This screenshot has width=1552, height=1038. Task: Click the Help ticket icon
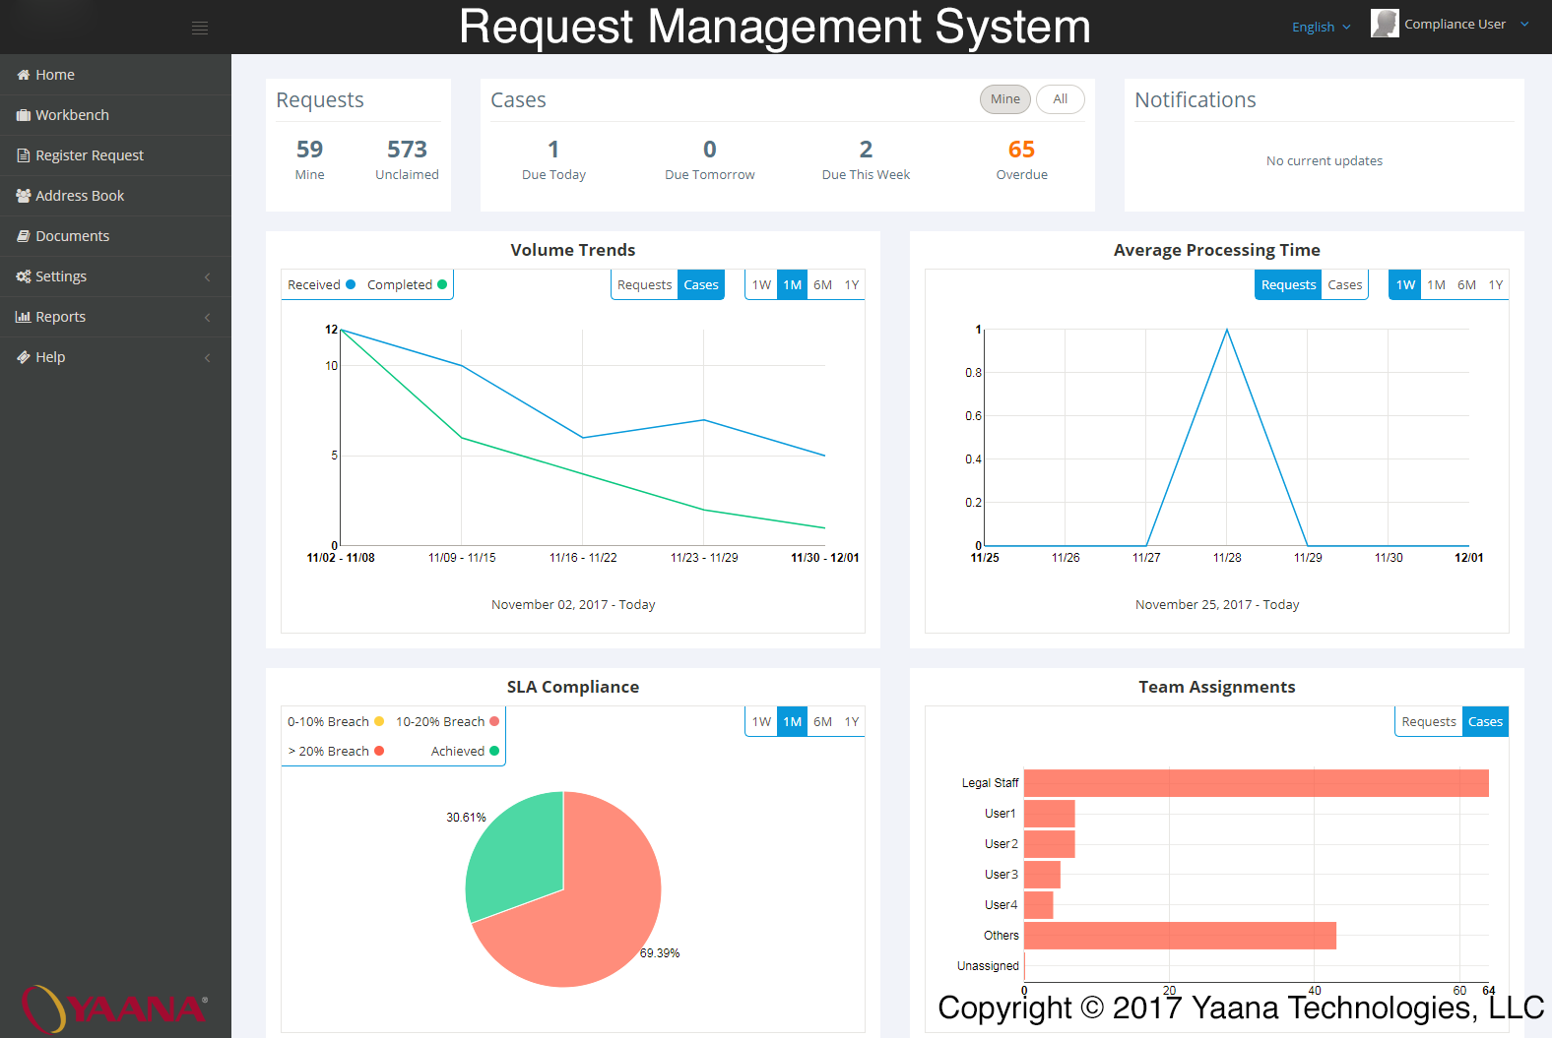coord(24,357)
